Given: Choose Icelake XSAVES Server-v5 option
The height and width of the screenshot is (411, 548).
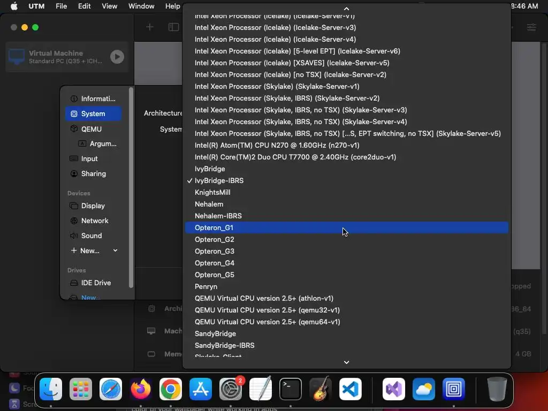Looking at the screenshot, I should pyautogui.click(x=346, y=63).
